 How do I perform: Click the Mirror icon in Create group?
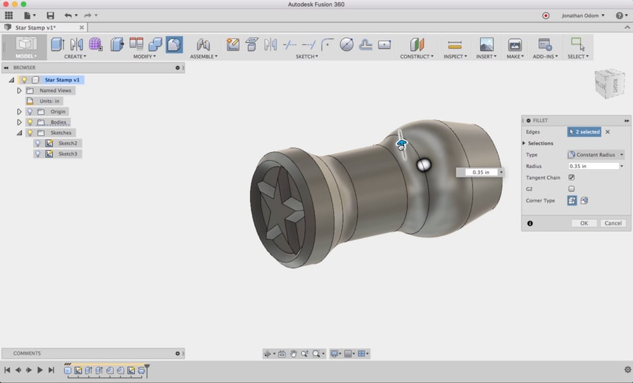76,44
